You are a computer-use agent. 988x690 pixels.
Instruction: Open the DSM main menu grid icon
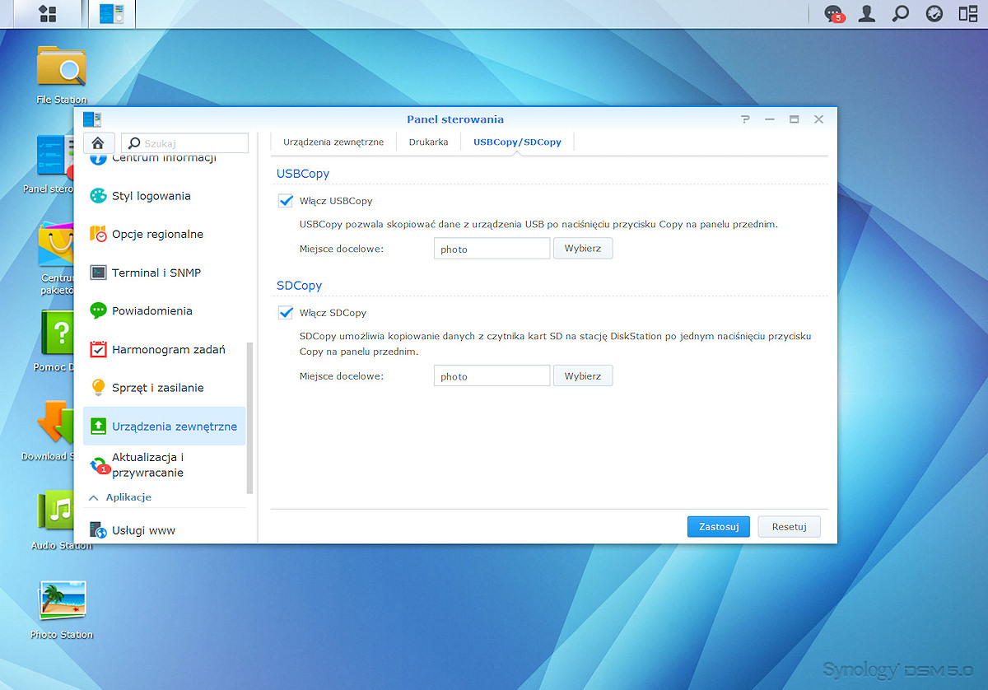(x=48, y=13)
